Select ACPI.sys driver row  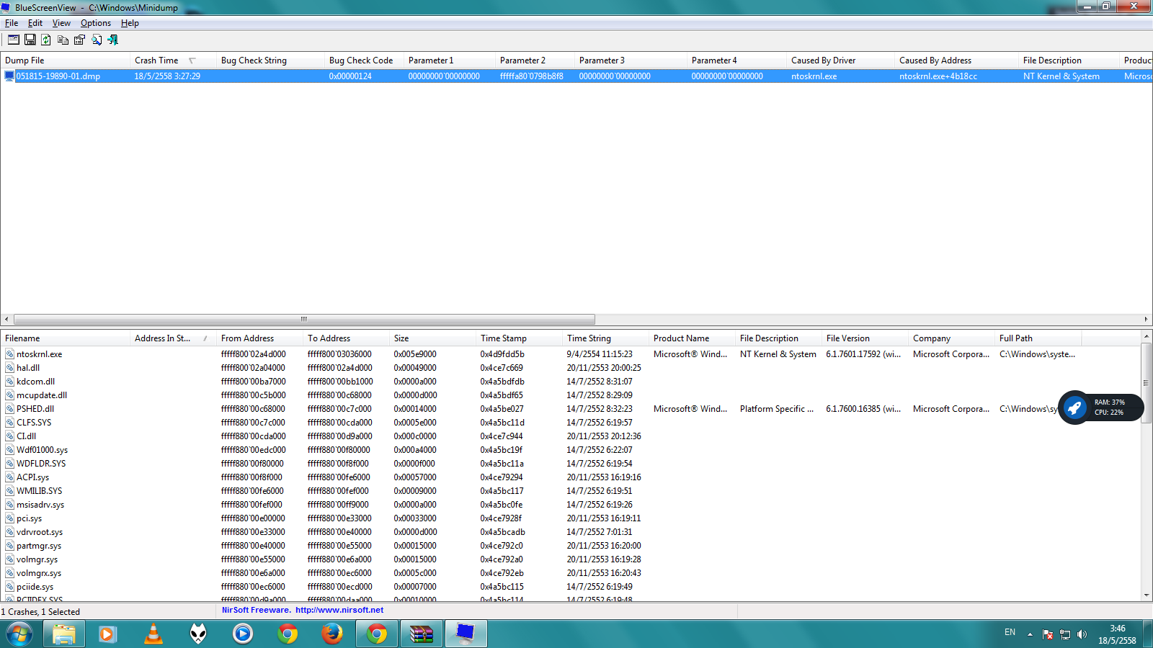[33, 477]
